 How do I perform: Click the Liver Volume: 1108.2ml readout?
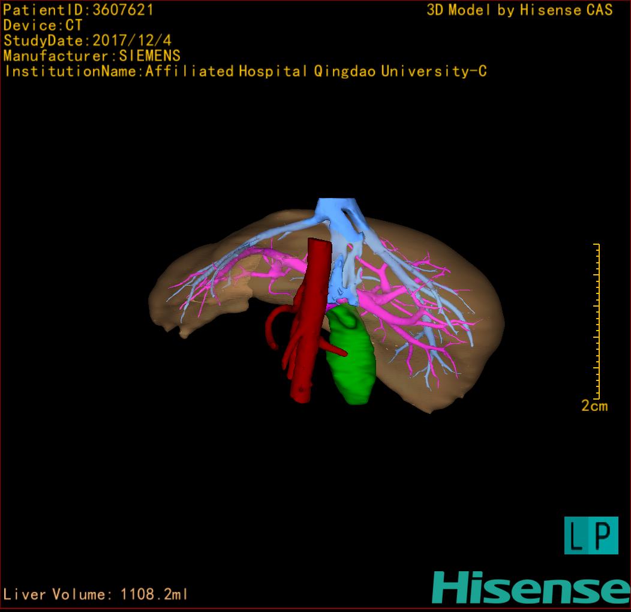(x=95, y=594)
